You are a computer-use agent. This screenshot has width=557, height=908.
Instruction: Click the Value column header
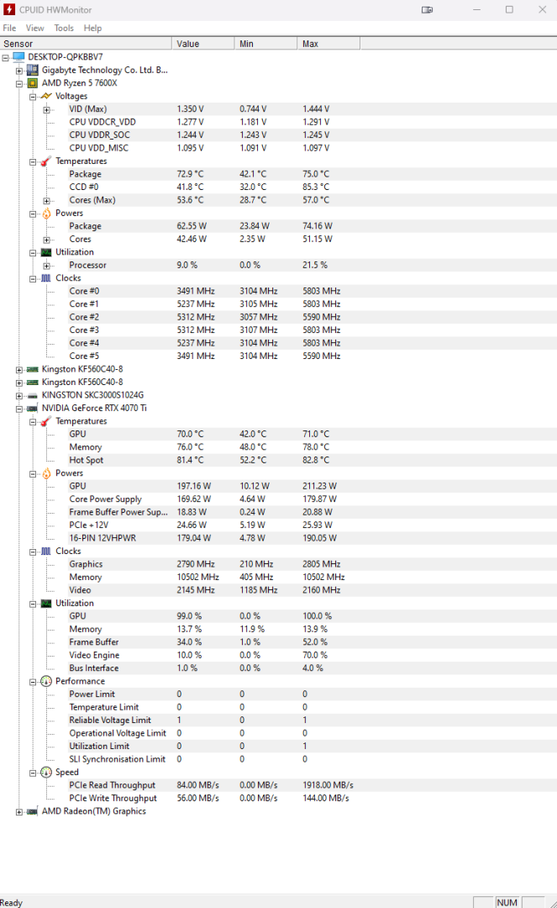(x=202, y=44)
